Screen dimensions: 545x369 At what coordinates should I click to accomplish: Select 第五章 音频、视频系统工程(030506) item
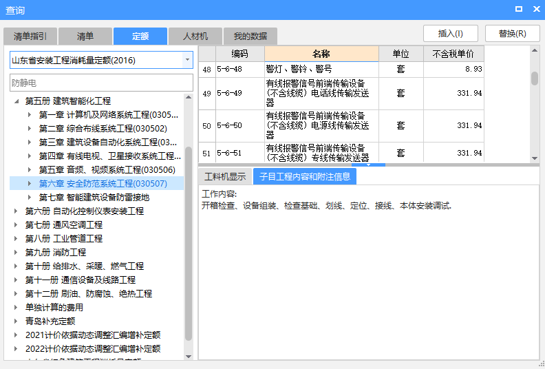point(107,170)
